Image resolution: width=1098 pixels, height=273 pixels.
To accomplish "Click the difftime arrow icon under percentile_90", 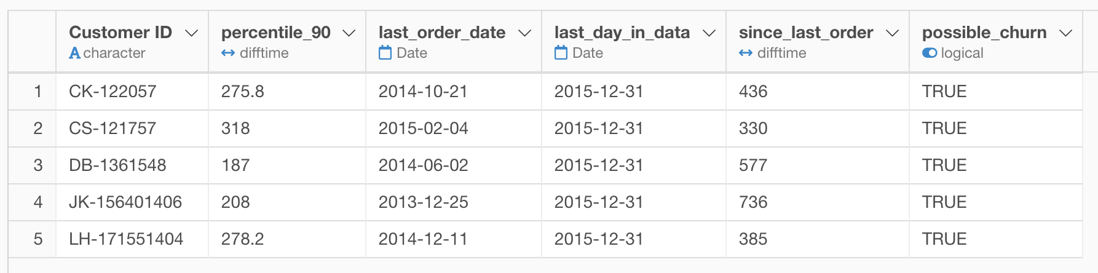I will click(228, 53).
